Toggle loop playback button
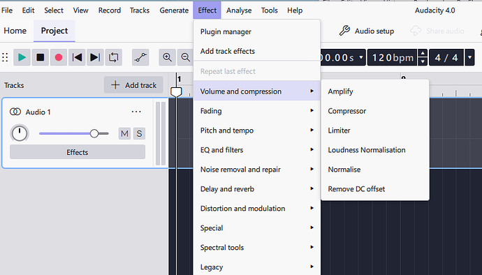482x275 pixels. 113,57
